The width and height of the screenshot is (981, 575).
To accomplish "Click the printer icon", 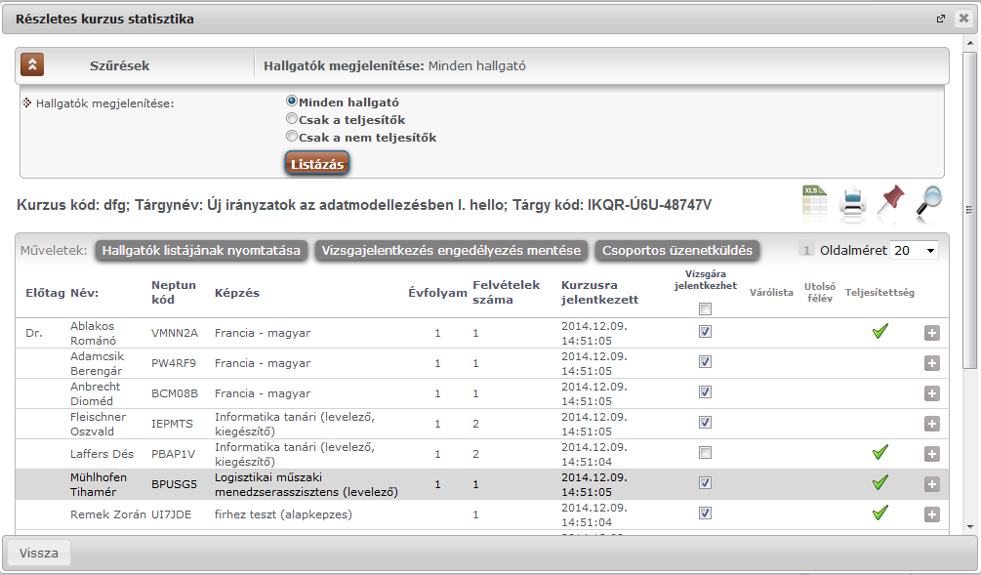I will (x=853, y=201).
